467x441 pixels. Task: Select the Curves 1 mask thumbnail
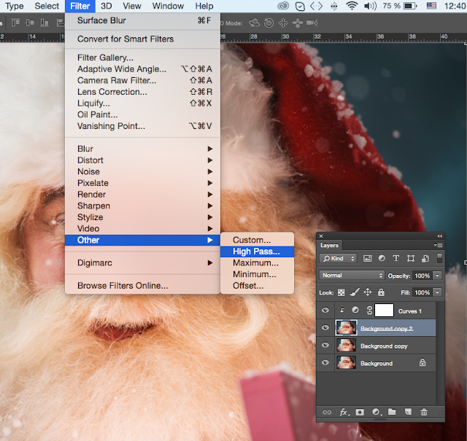(384, 311)
